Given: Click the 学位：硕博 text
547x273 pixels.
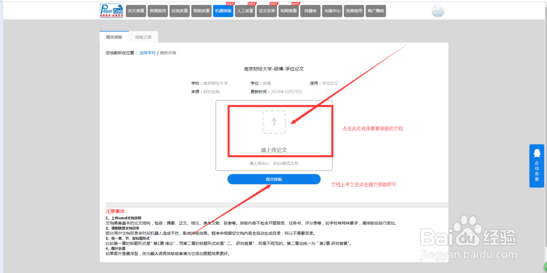Looking at the screenshot, I should point(260,84).
